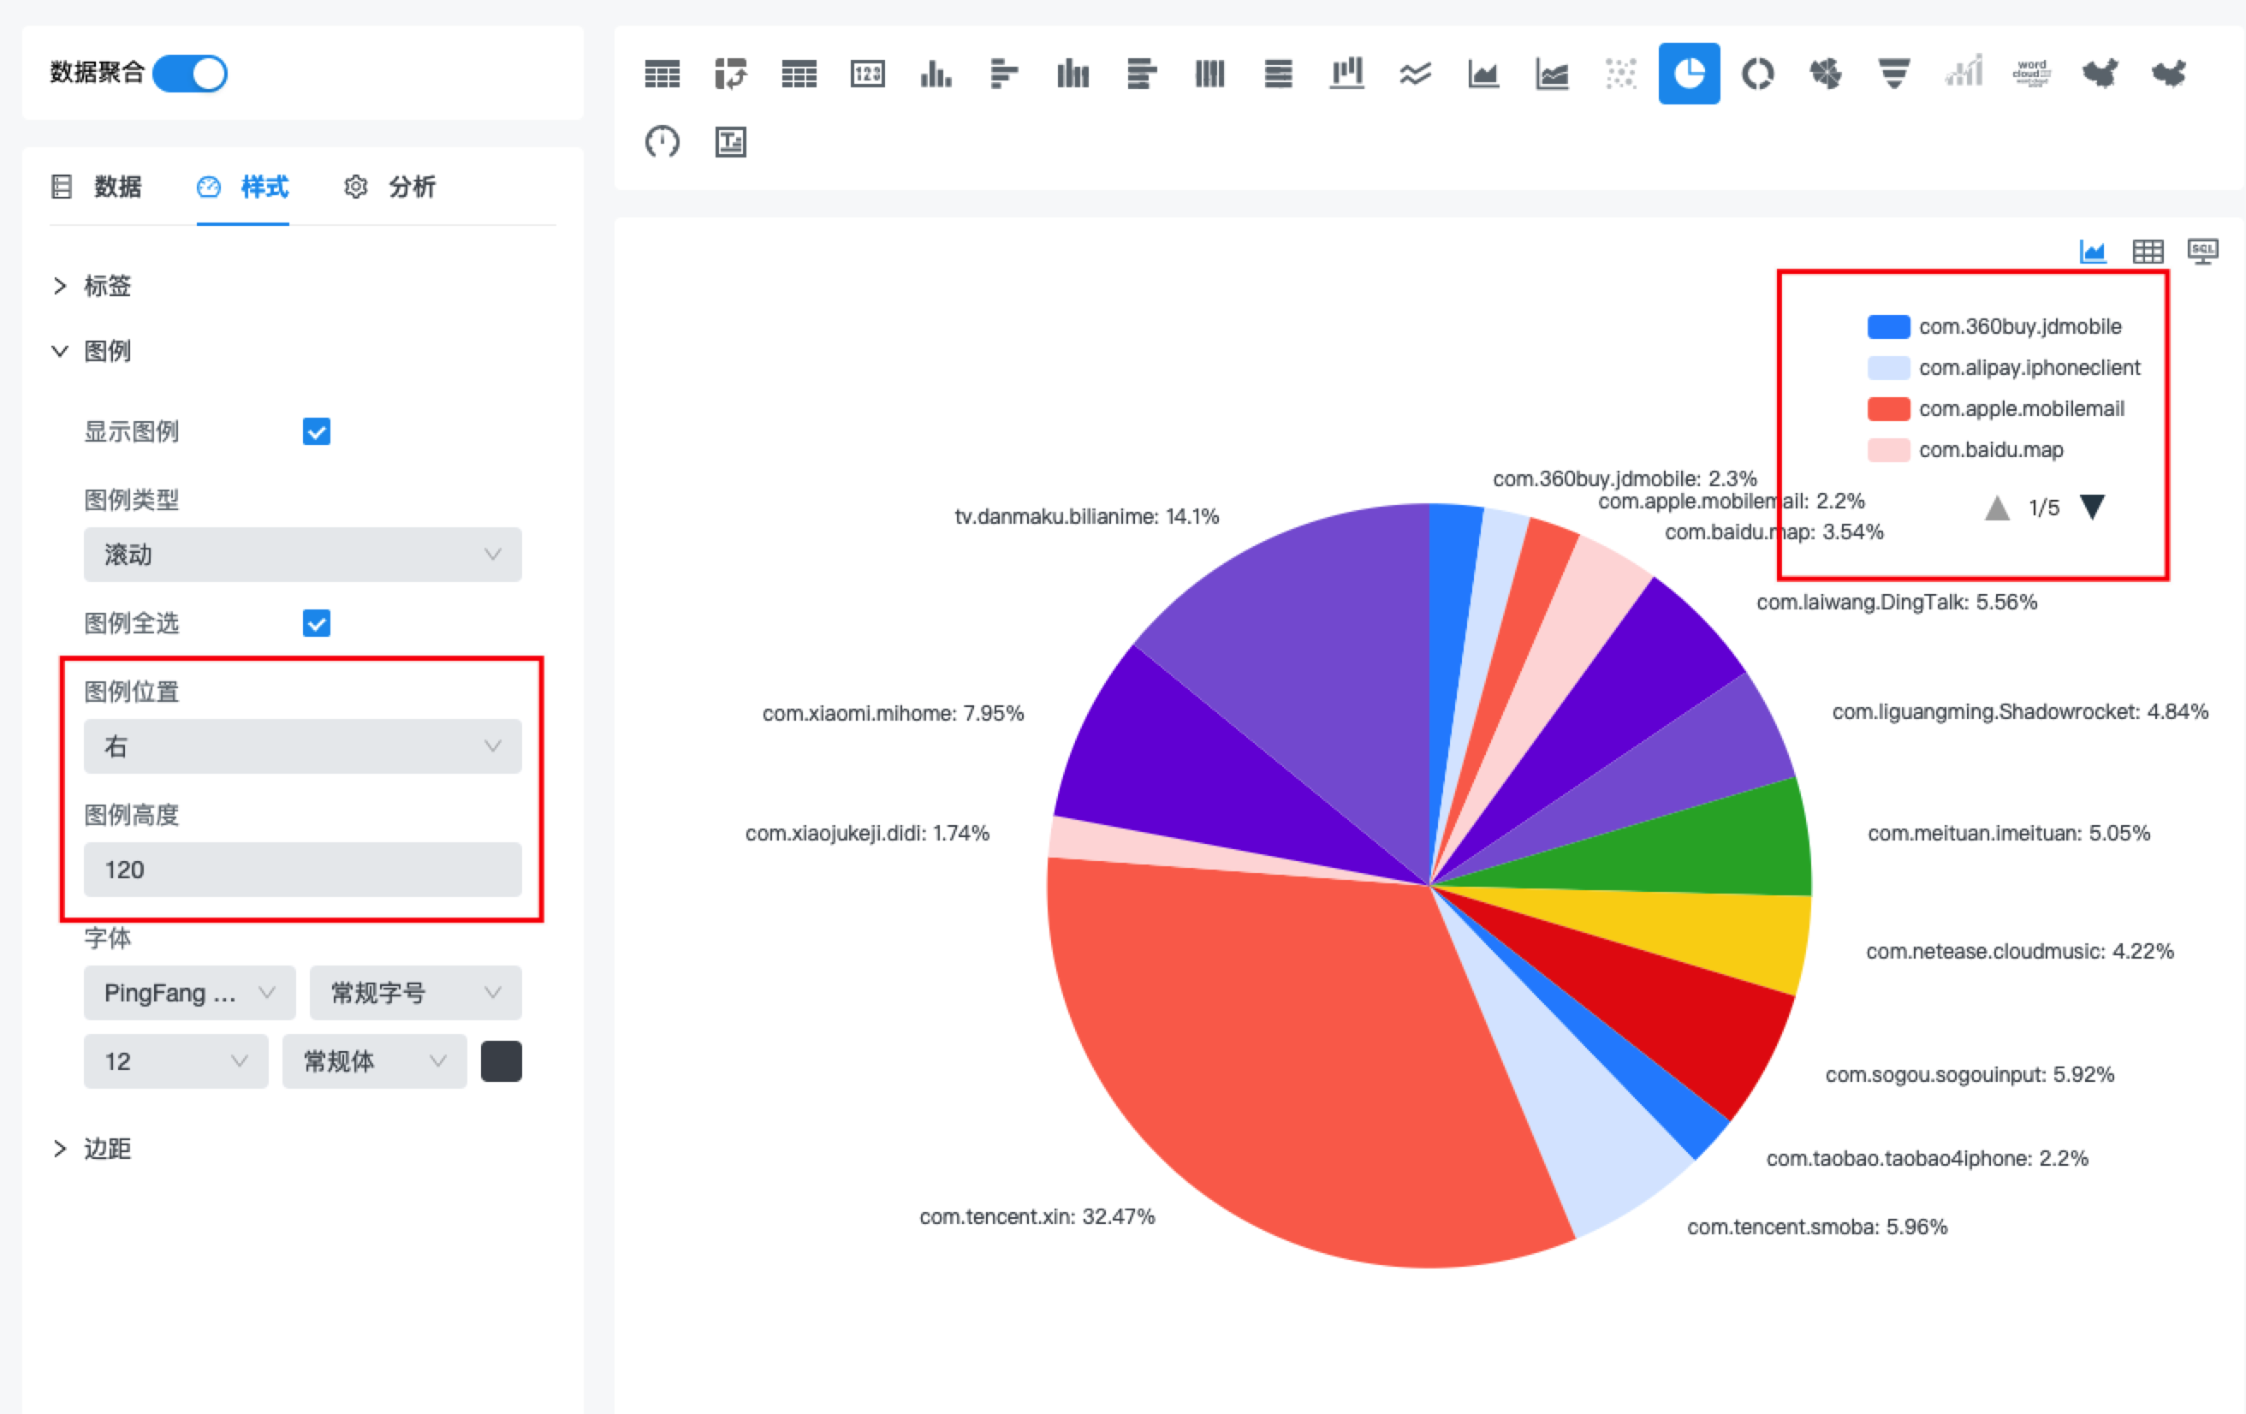Image resolution: width=2246 pixels, height=1414 pixels.
Task: Choose the funnel chart type
Action: click(1893, 74)
